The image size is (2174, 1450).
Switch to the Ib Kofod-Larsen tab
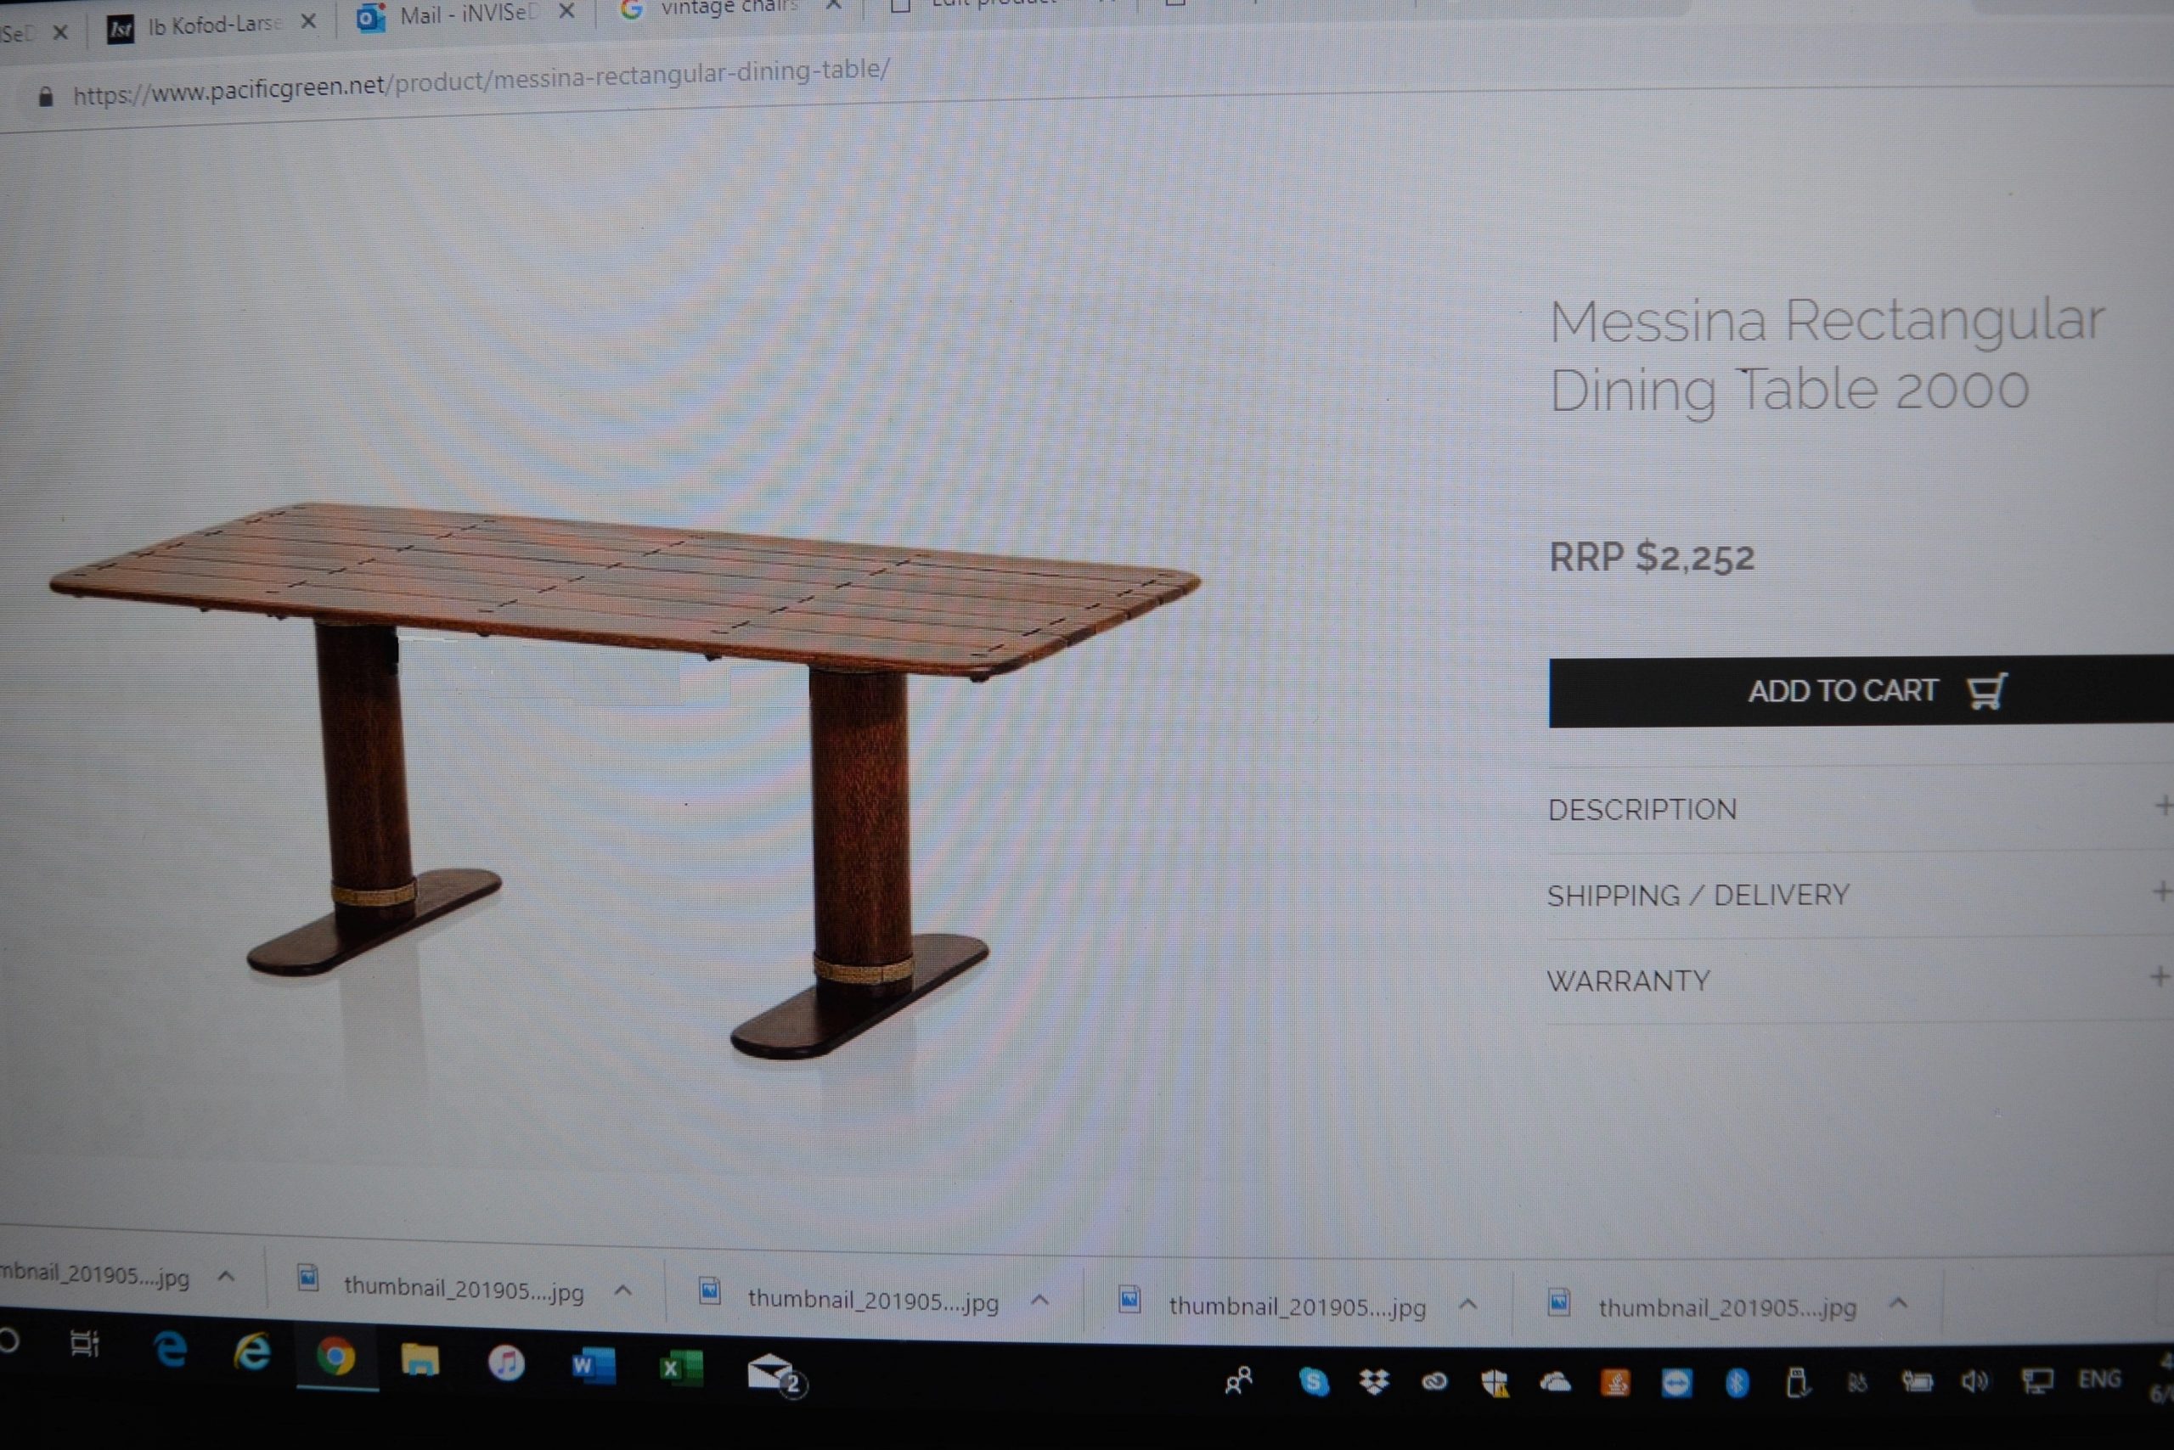[214, 25]
